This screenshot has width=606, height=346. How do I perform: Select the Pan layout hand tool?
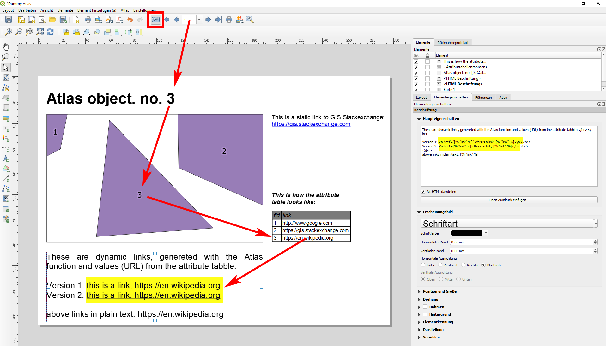coord(6,47)
